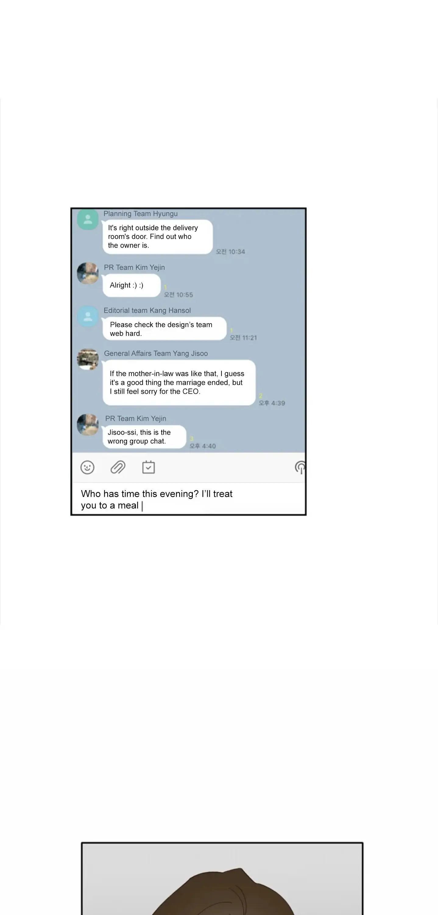The width and height of the screenshot is (438, 915).
Task: View Kim Yejin's photo beside wrong-chat message
Action: click(88, 425)
